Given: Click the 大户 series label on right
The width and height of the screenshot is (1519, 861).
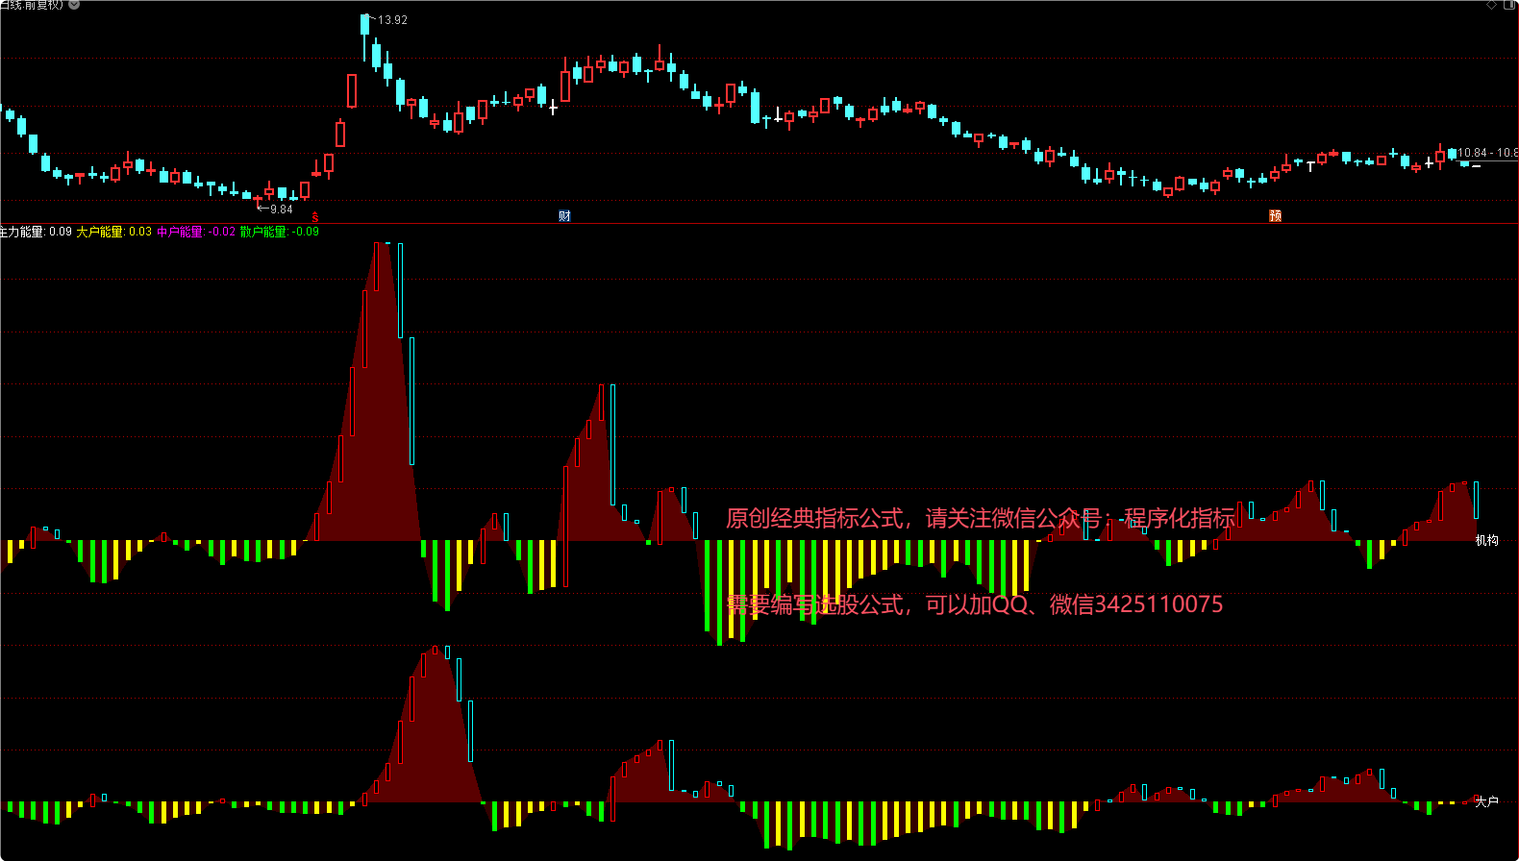Looking at the screenshot, I should 1486,801.
